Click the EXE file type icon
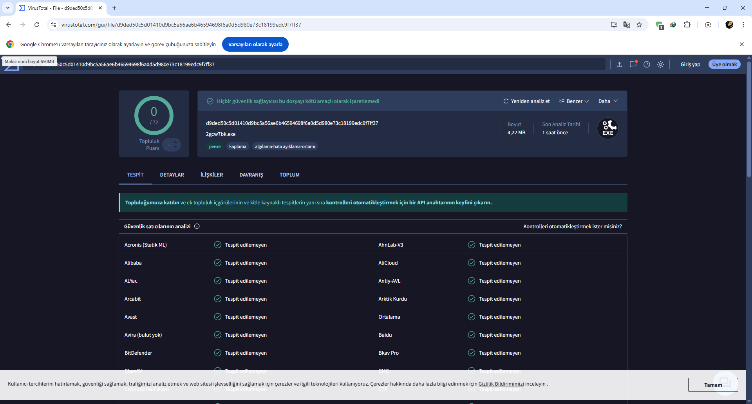The image size is (752, 404). click(608, 128)
